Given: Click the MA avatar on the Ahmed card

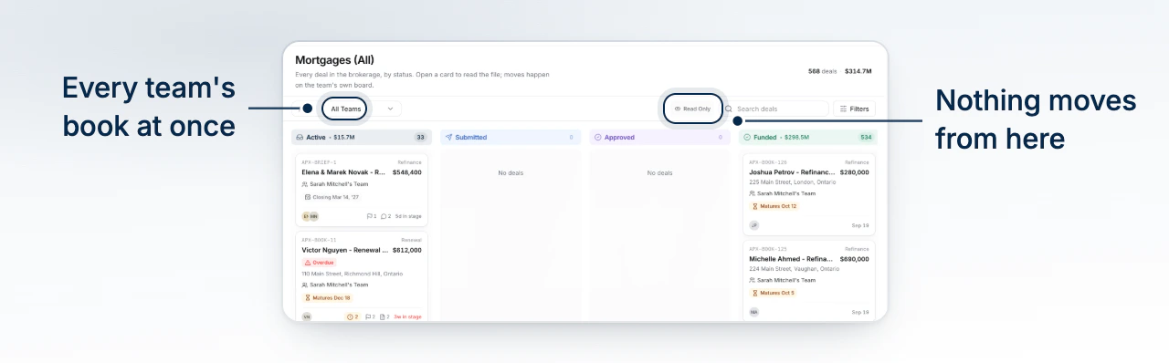Looking at the screenshot, I should tap(753, 312).
